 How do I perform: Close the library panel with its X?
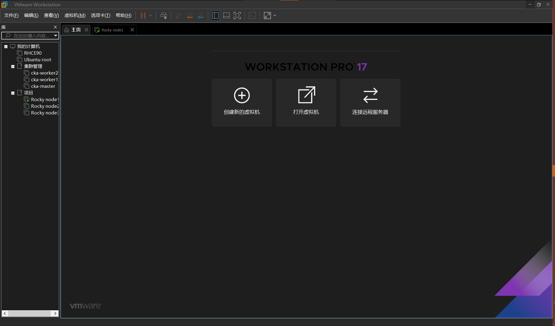(55, 27)
